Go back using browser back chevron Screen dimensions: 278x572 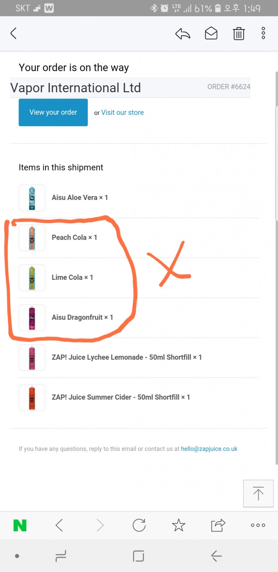59,525
